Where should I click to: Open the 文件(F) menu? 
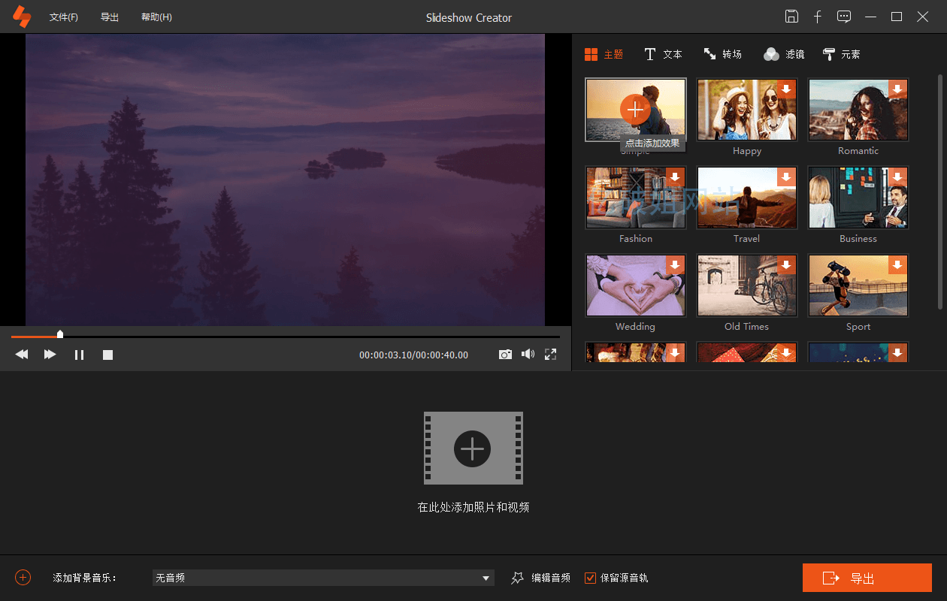pos(64,17)
